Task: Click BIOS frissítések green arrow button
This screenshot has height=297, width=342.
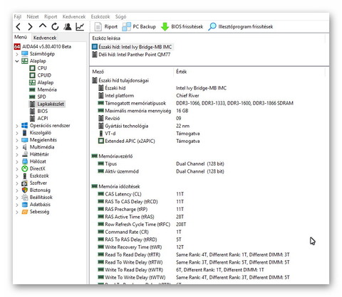Action: (x=182, y=27)
